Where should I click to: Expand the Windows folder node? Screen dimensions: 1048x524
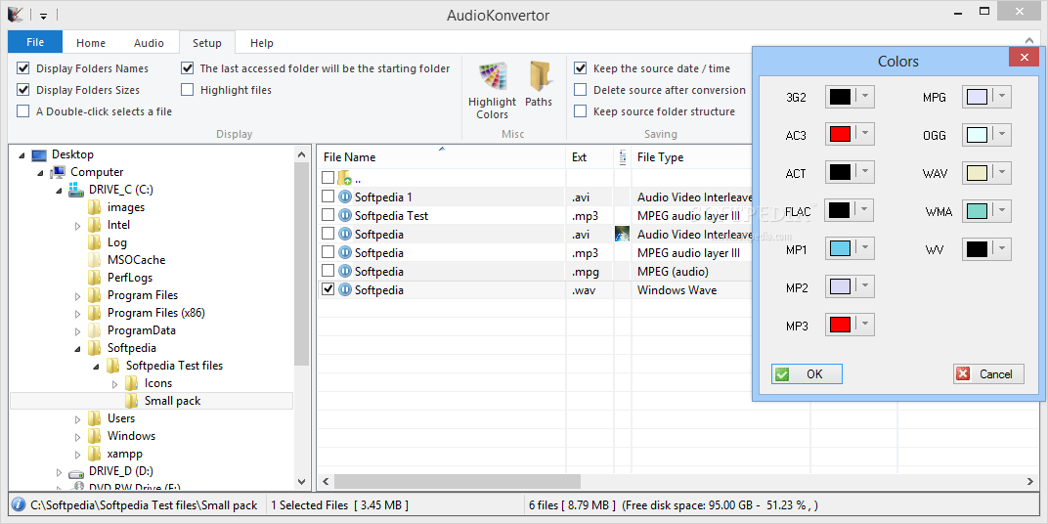(x=77, y=436)
